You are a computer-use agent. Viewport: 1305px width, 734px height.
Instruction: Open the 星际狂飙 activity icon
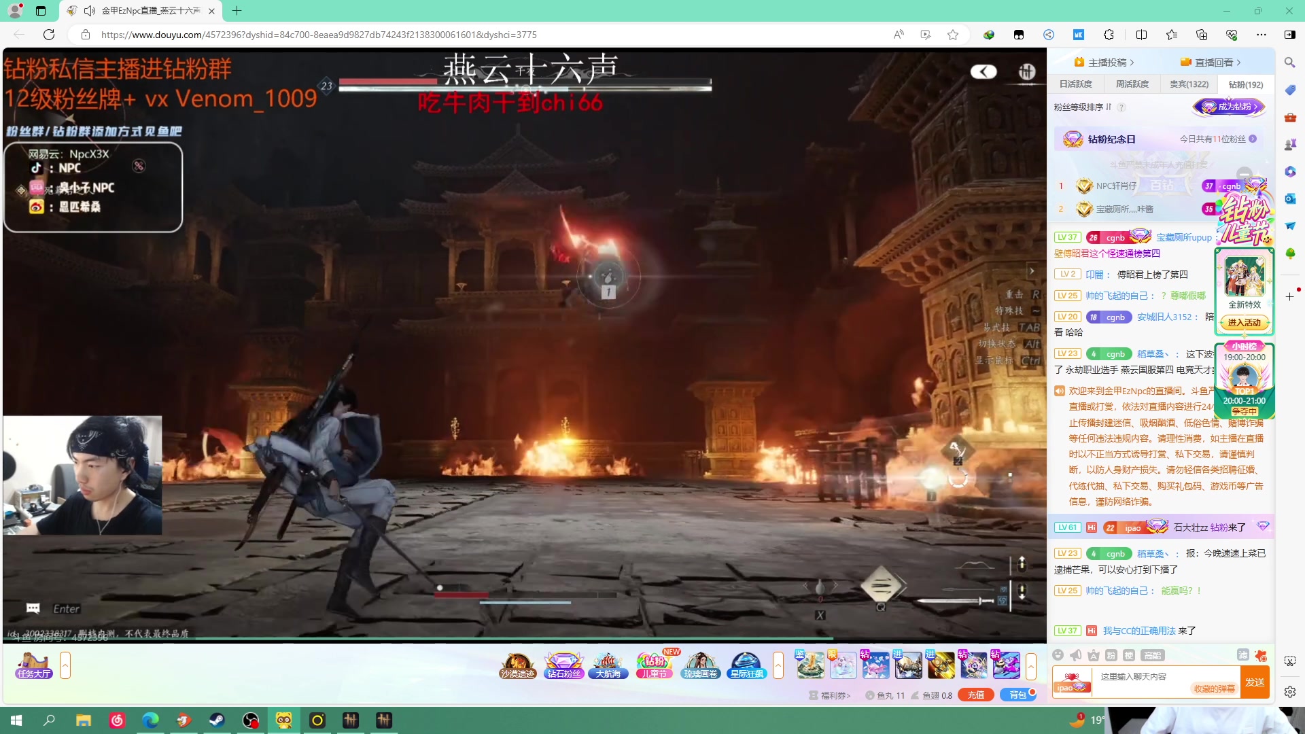pos(747,665)
